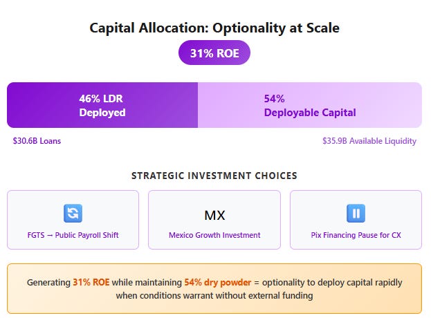The width and height of the screenshot is (431, 318).
Task: Click the Strategic Investment Choices heading
Action: tap(214, 176)
